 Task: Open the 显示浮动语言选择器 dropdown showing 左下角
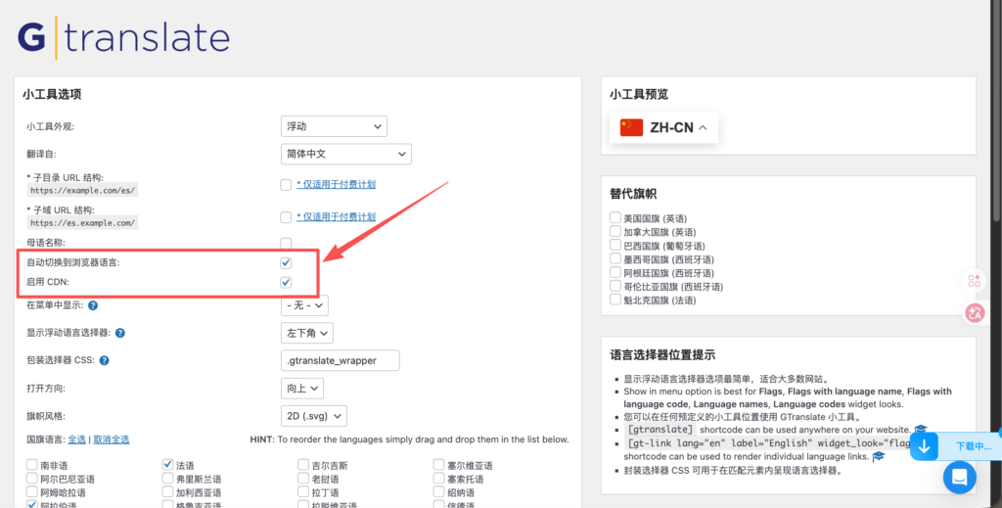click(x=306, y=333)
